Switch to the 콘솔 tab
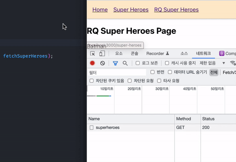This screenshot has height=162, width=236. [135, 53]
